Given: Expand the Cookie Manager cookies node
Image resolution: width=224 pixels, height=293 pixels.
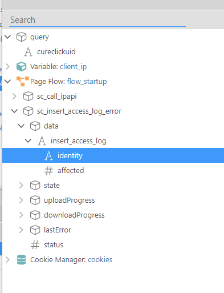Looking at the screenshot, I should (7, 260).
